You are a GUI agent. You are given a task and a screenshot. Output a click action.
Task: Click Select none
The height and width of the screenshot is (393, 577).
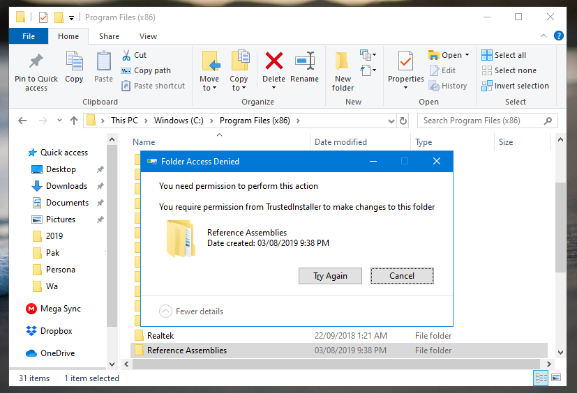(x=509, y=70)
